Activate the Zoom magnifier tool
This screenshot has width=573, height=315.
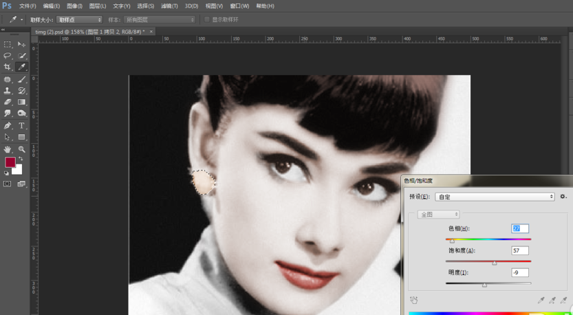click(22, 149)
